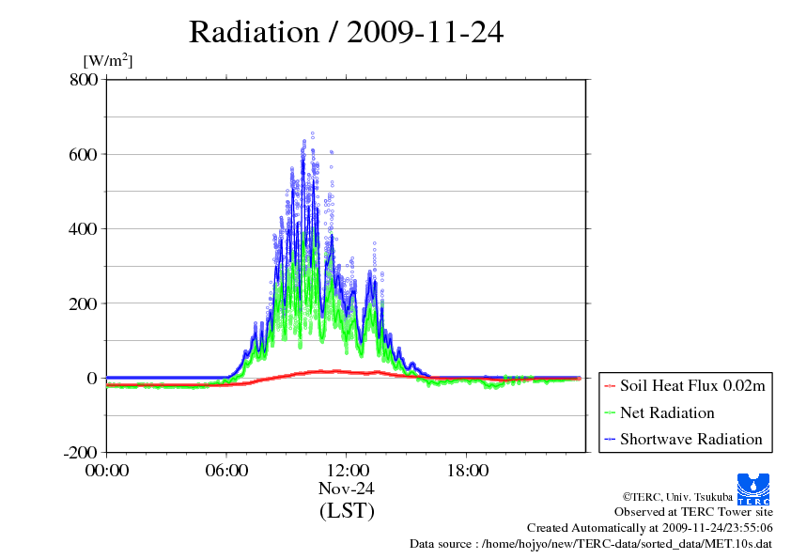Screen dimensions: 791x559
Task: Click the chart title 'Radiation / 2009-11-24'
Action: [346, 32]
